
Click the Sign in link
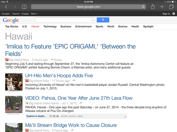(166, 14)
